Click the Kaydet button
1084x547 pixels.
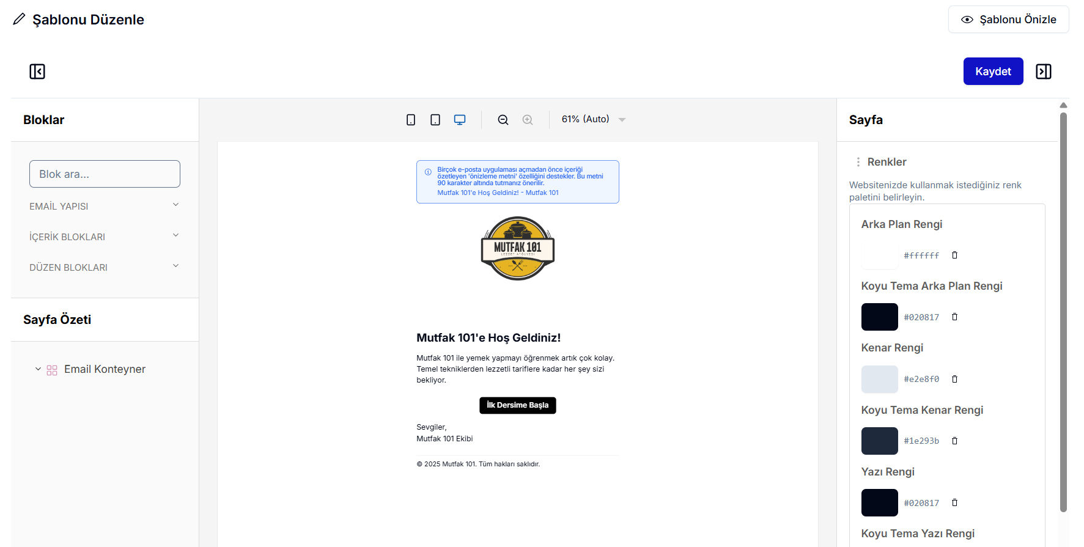coord(993,72)
